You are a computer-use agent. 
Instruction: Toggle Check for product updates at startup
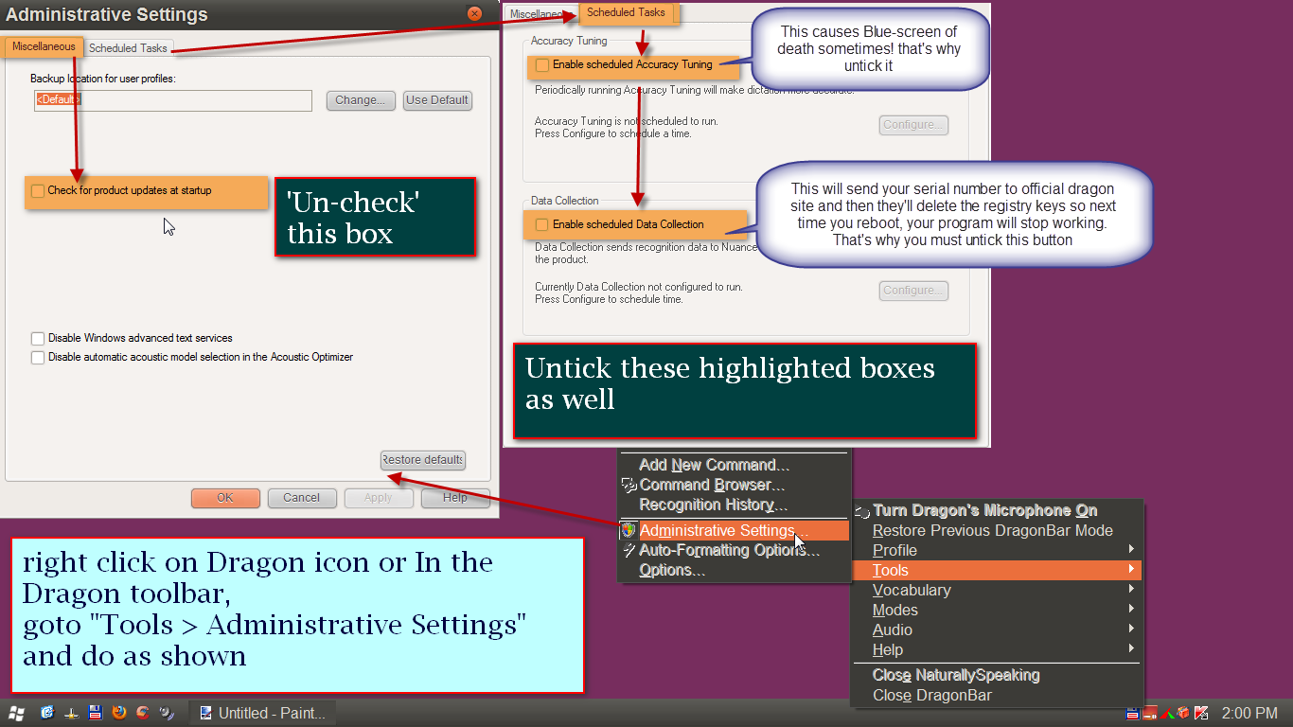click(38, 190)
